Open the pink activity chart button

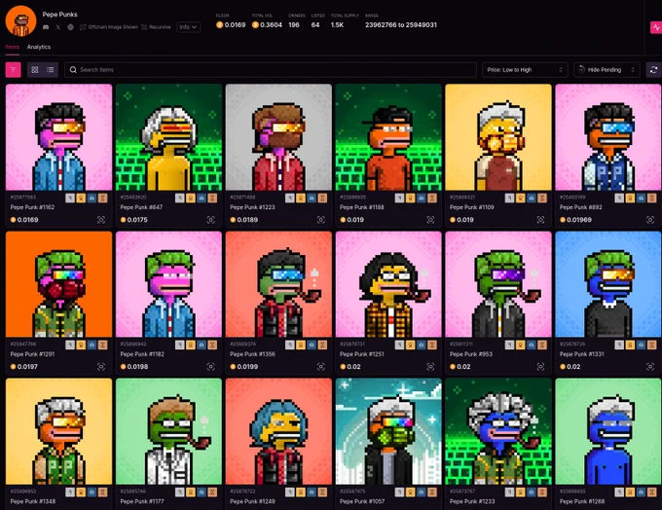(x=655, y=27)
